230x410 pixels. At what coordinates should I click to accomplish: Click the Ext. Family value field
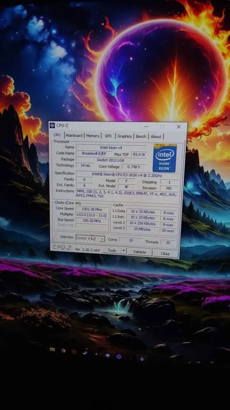point(84,185)
